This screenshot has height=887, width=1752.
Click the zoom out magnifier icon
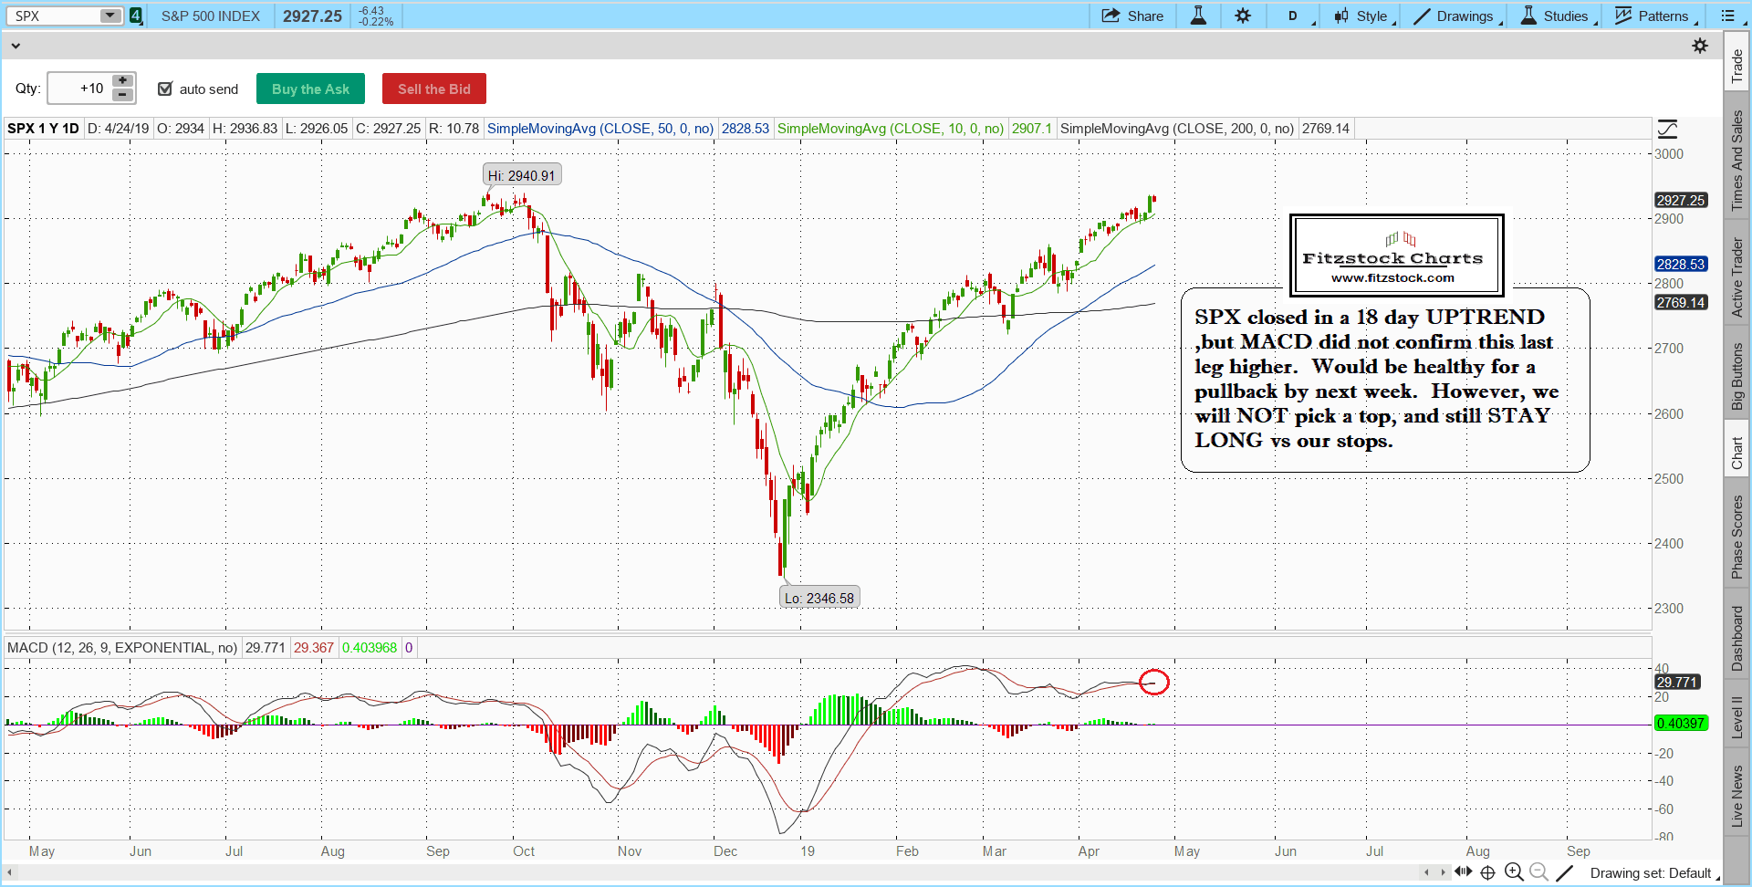click(1538, 872)
